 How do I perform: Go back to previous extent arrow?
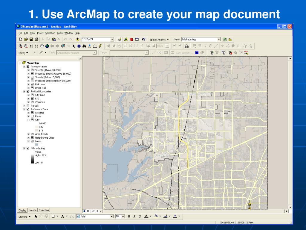[52, 46]
